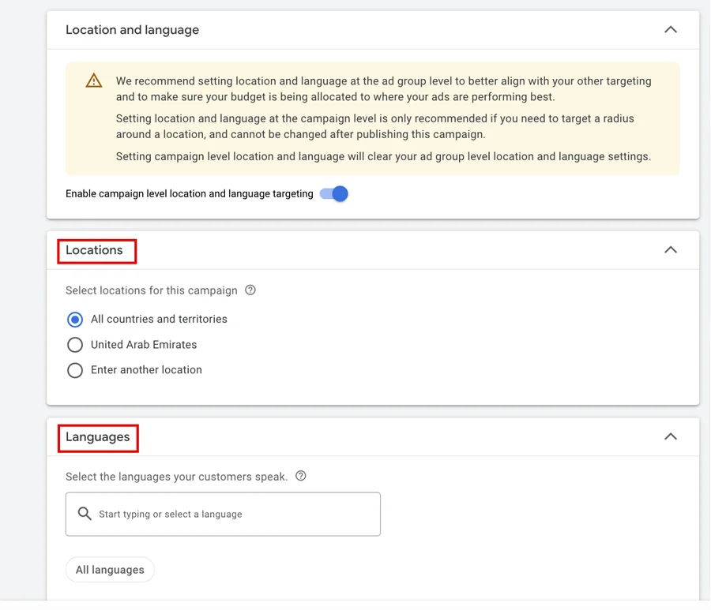This screenshot has height=610, width=711.
Task: Open the help icon beside languages customers speak
Action: [301, 476]
